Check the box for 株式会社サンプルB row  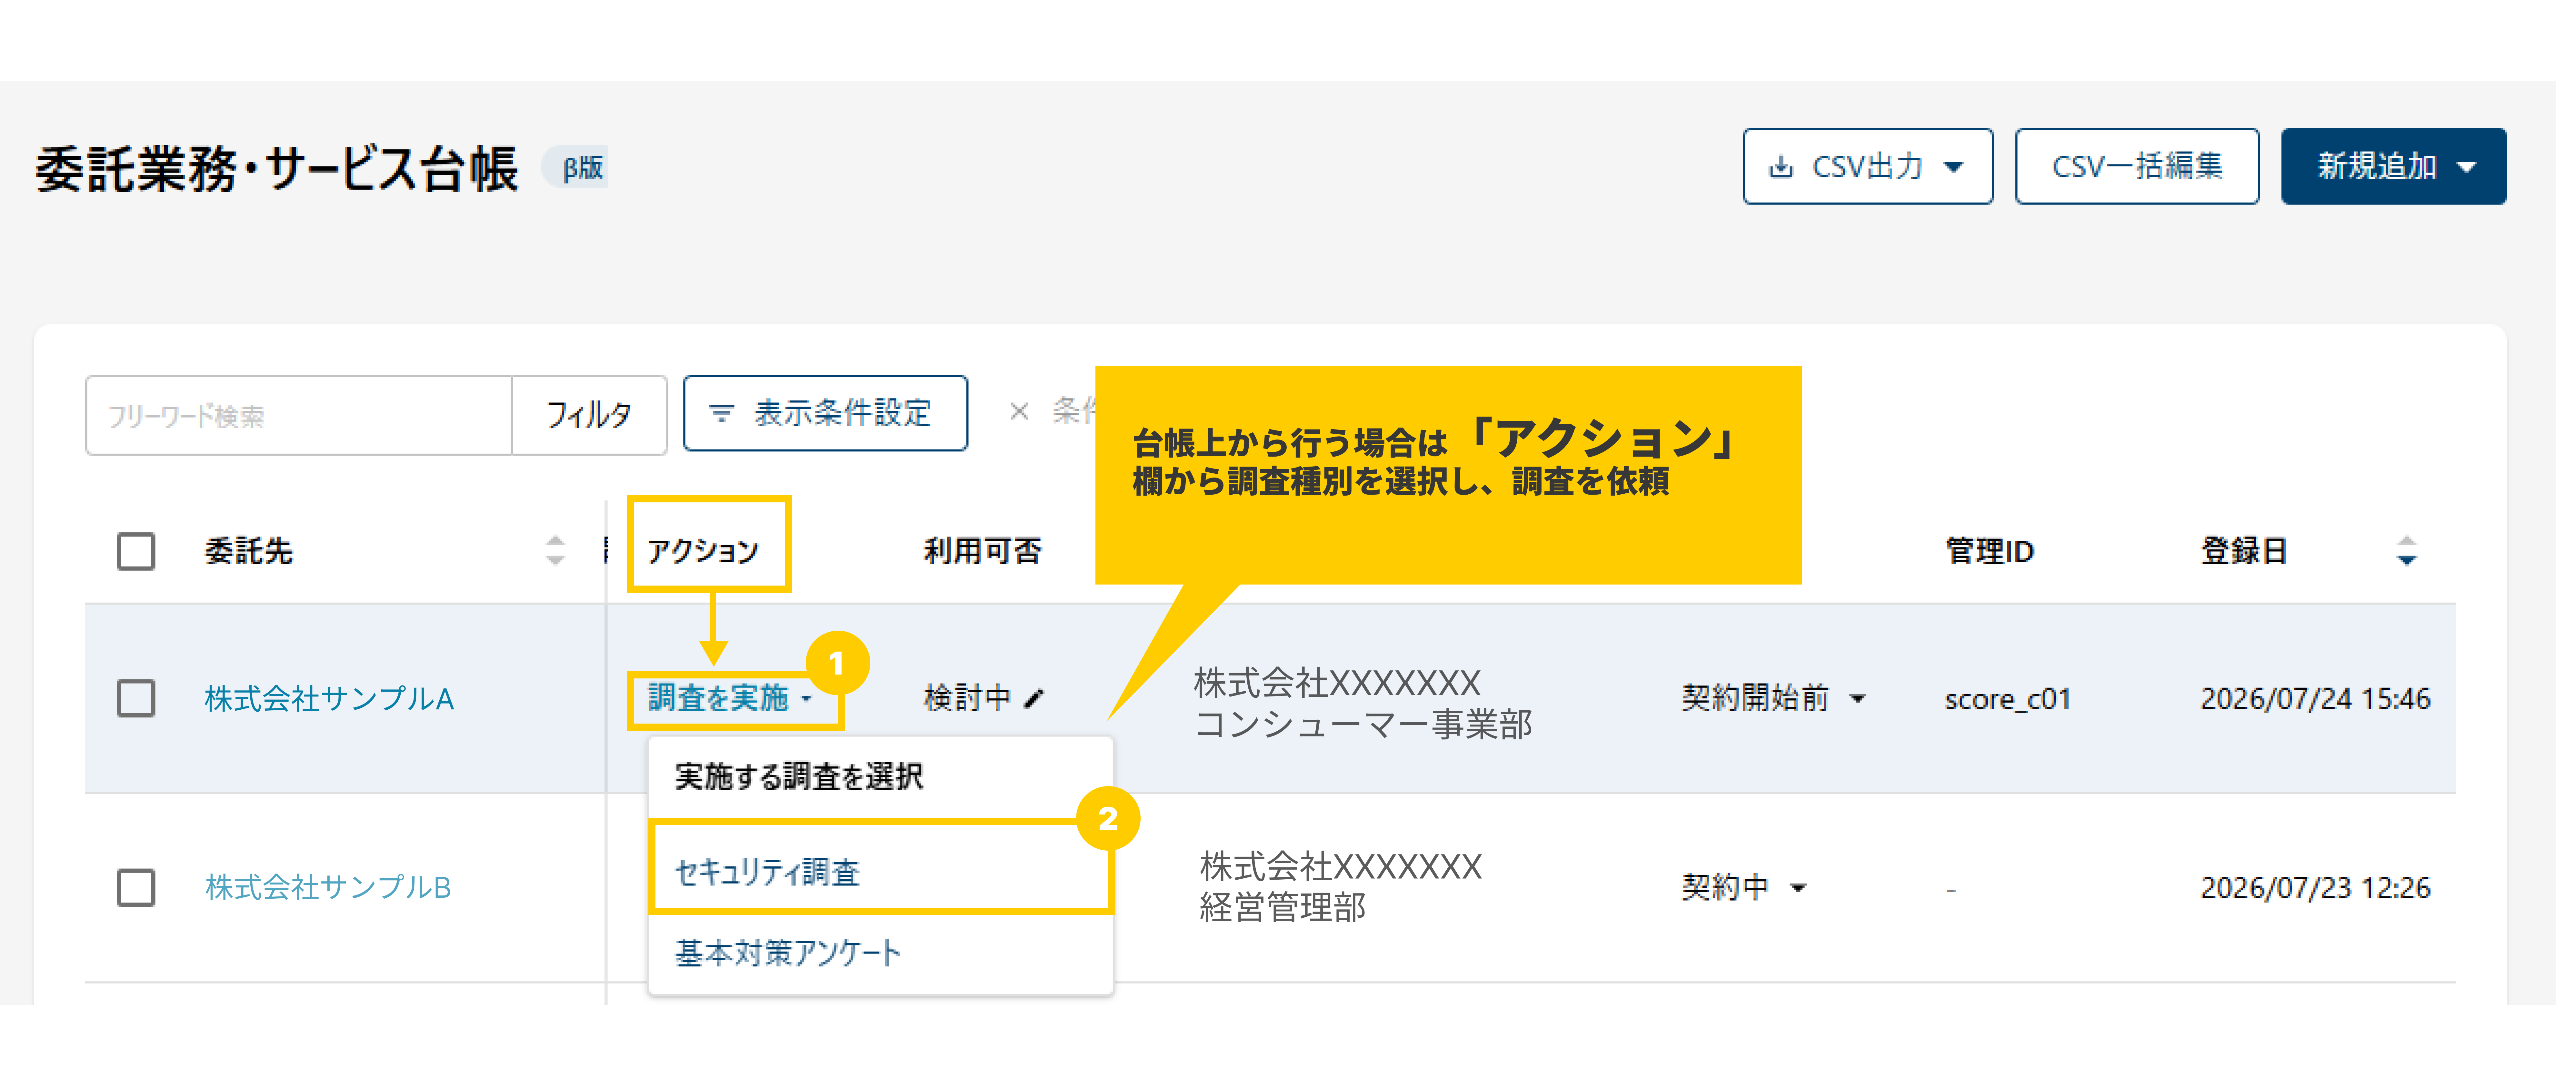point(136,887)
